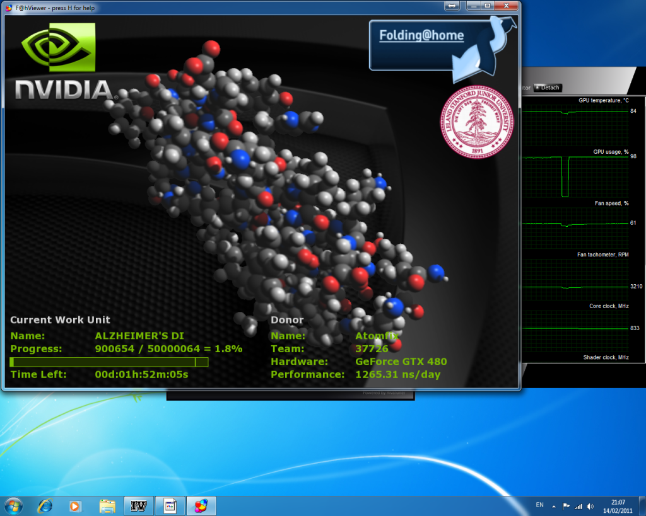Screen dimensions: 646x516
Task: Click the network signal tray icon
Action: coord(578,506)
